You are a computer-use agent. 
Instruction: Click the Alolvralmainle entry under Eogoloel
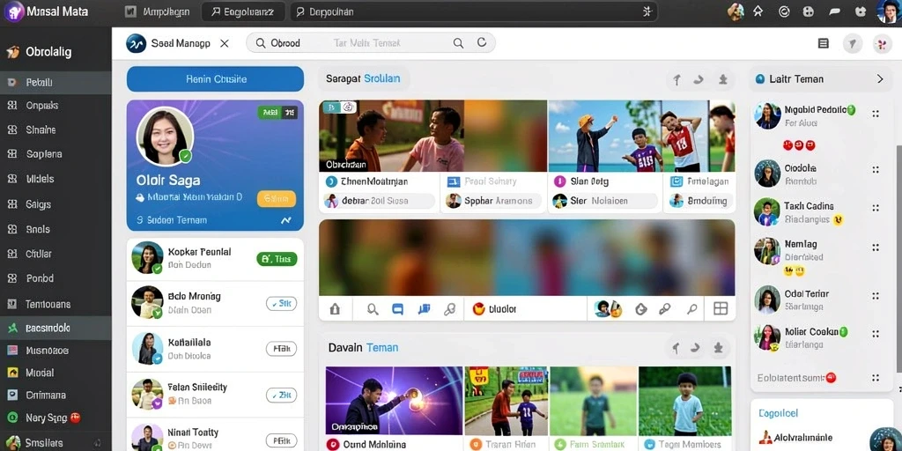pos(795,437)
